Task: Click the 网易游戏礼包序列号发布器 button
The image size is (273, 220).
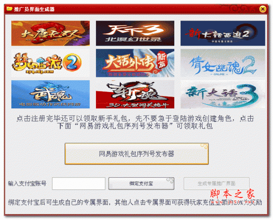Action: (136, 154)
